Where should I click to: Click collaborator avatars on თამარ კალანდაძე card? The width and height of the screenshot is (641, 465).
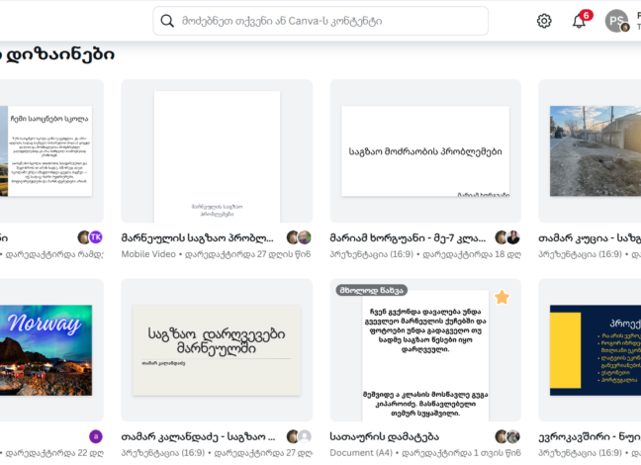(x=299, y=436)
